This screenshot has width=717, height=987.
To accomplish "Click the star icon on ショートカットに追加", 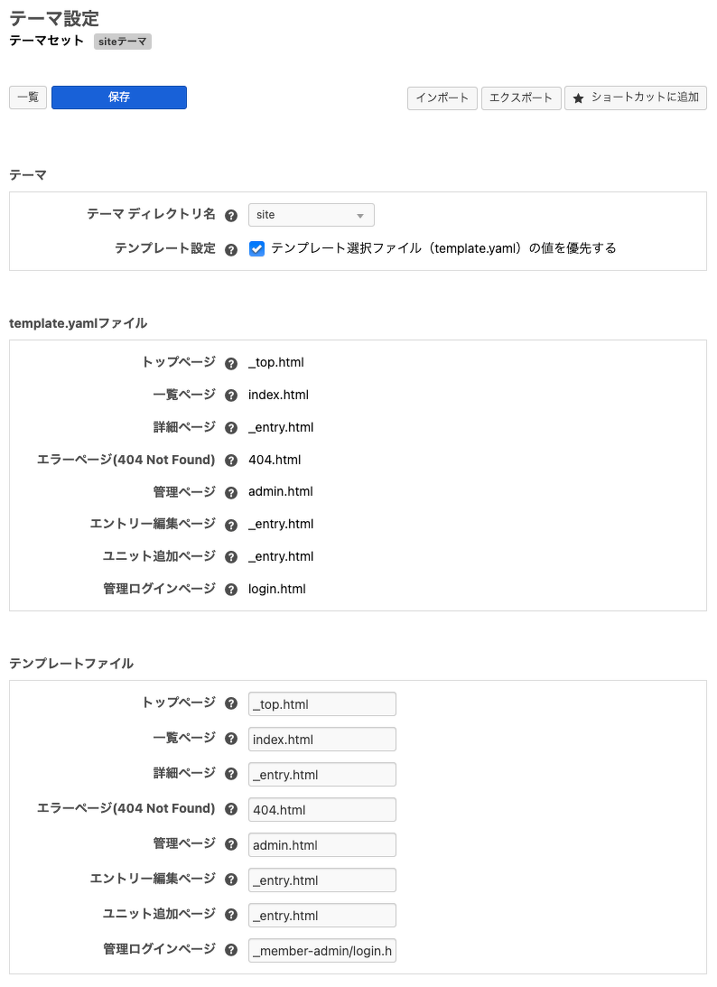I will pos(579,98).
